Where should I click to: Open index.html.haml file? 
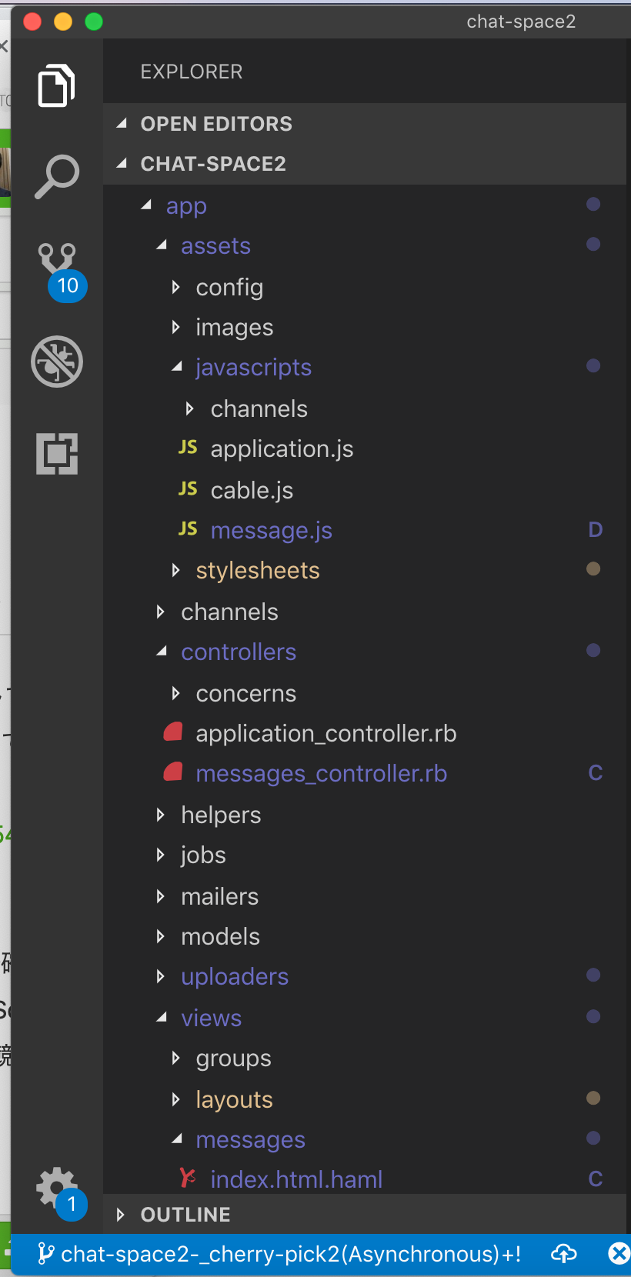296,1179
